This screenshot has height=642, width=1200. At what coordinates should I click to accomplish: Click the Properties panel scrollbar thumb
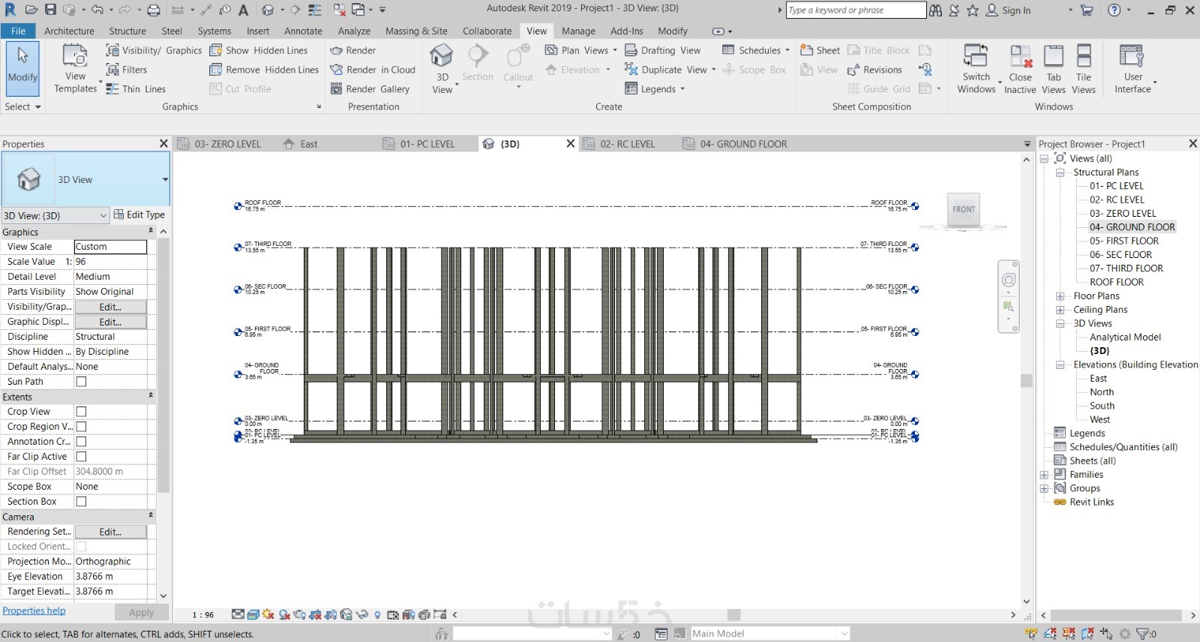click(163, 365)
